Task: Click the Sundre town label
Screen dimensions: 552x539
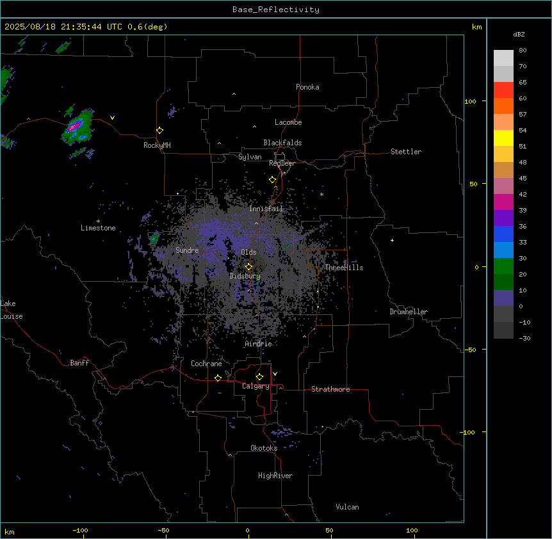Action: pyautogui.click(x=187, y=250)
